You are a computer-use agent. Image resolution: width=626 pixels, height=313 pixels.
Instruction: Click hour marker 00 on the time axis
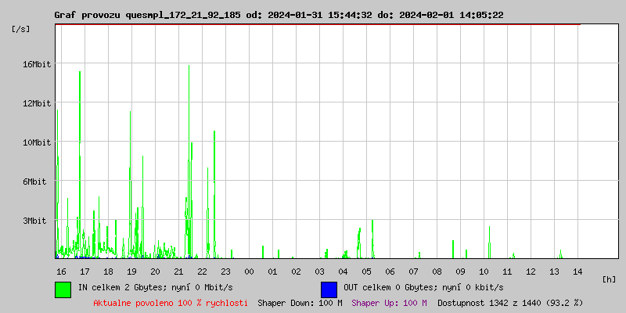(x=249, y=271)
